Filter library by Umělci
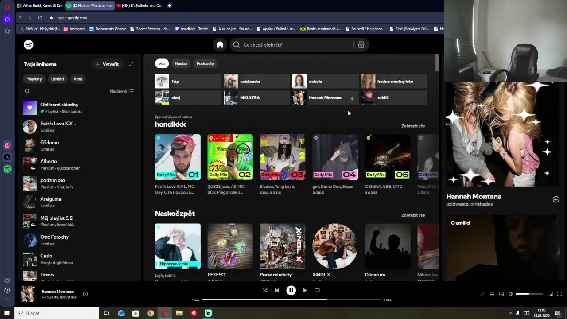Screen dimensions: 567x319 coord(58,79)
